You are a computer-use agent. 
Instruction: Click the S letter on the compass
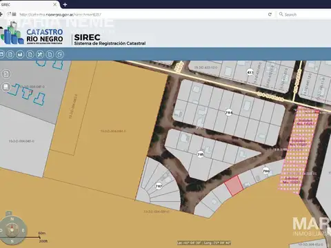pyautogui.click(x=12, y=241)
